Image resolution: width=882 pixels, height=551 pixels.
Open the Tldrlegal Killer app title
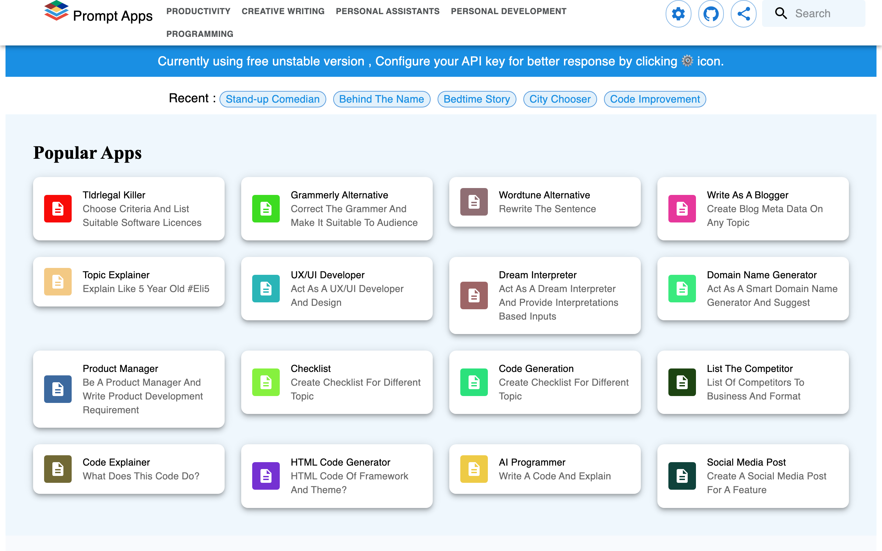114,195
